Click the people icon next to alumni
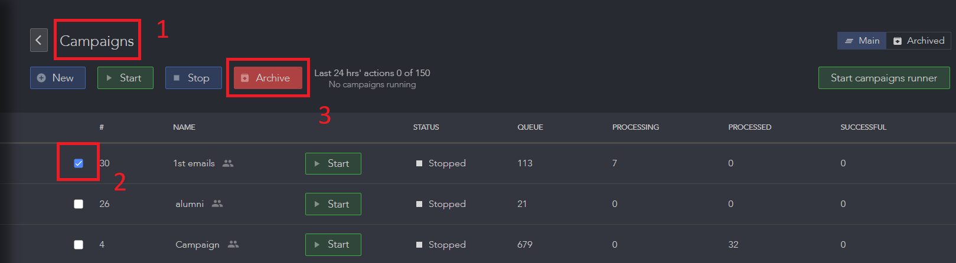956x263 pixels. [x=217, y=203]
